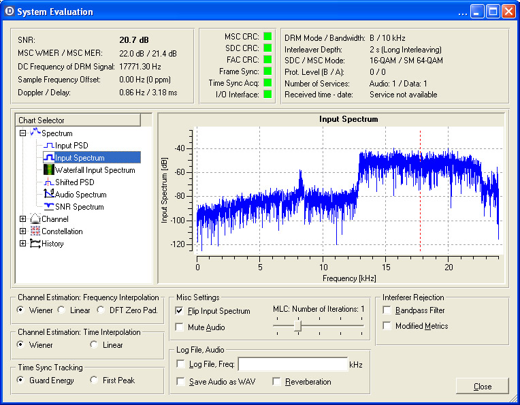The height and width of the screenshot is (405, 520).
Task: Click the Input Spectrum plot area
Action: tap(348, 191)
